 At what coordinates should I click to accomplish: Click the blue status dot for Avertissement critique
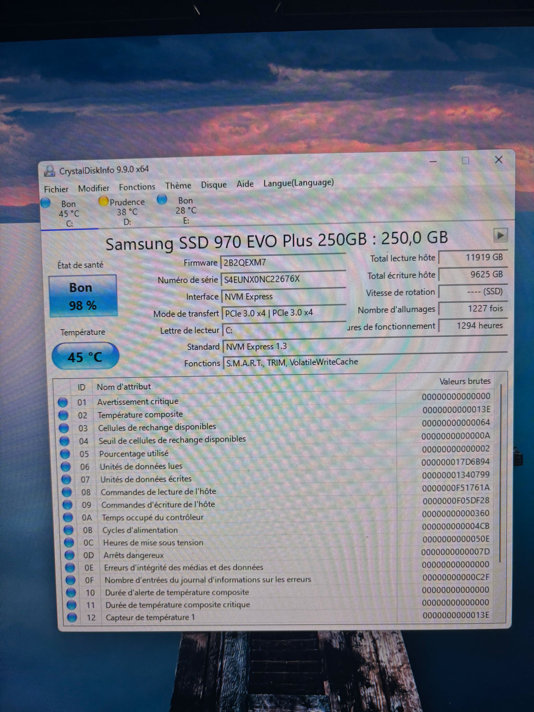tap(63, 402)
